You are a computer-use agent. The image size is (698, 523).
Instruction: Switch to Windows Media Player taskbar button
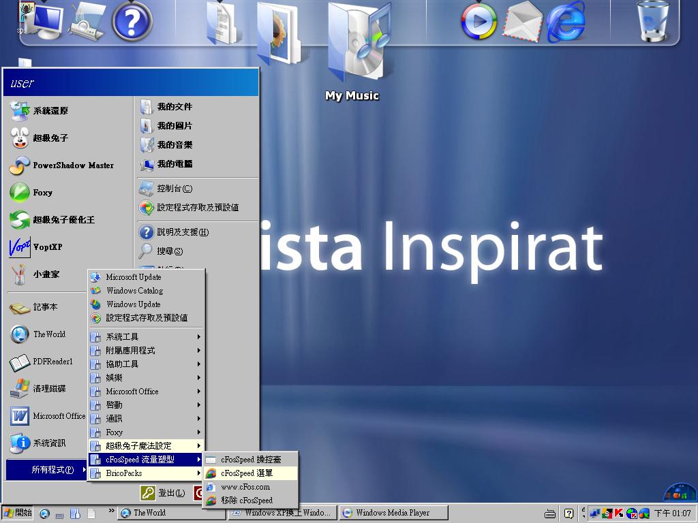[393, 513]
